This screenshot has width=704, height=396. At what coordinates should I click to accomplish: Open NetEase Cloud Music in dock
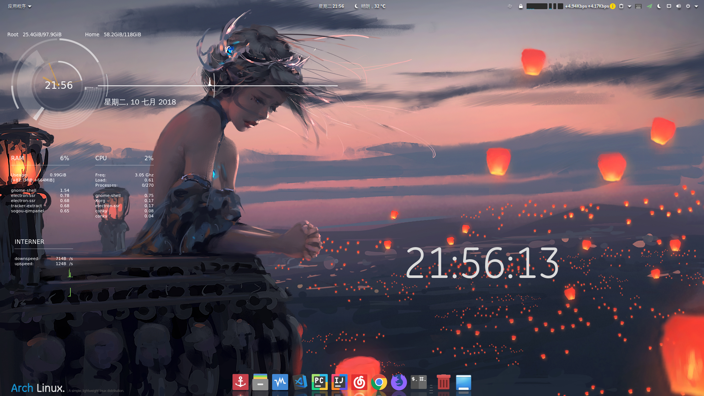click(359, 382)
